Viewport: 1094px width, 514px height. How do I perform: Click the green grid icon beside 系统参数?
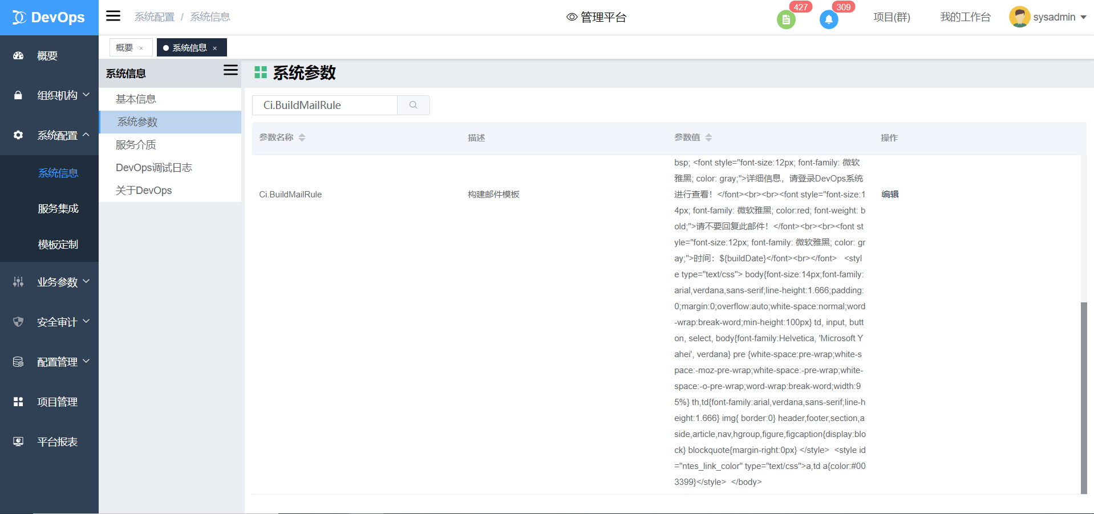pos(261,72)
